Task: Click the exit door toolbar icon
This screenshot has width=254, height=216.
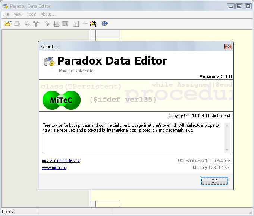Action: (x=105, y=24)
